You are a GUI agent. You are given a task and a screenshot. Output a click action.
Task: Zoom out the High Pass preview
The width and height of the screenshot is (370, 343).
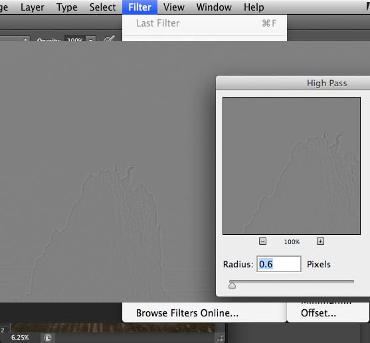(x=262, y=241)
